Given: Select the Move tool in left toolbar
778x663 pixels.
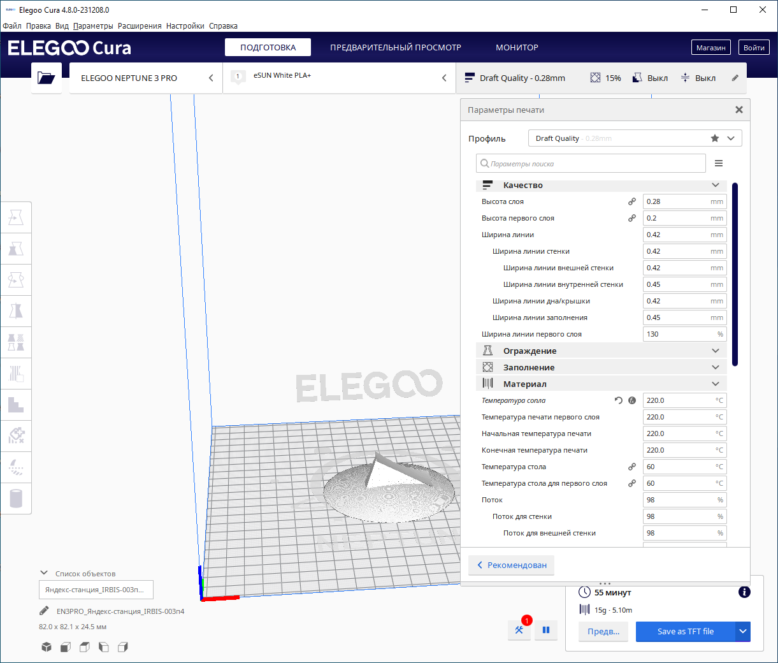Looking at the screenshot, I should 16,217.
